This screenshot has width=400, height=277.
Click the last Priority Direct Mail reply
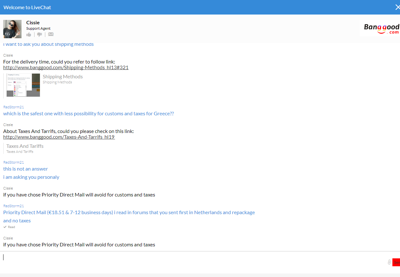pos(79,245)
